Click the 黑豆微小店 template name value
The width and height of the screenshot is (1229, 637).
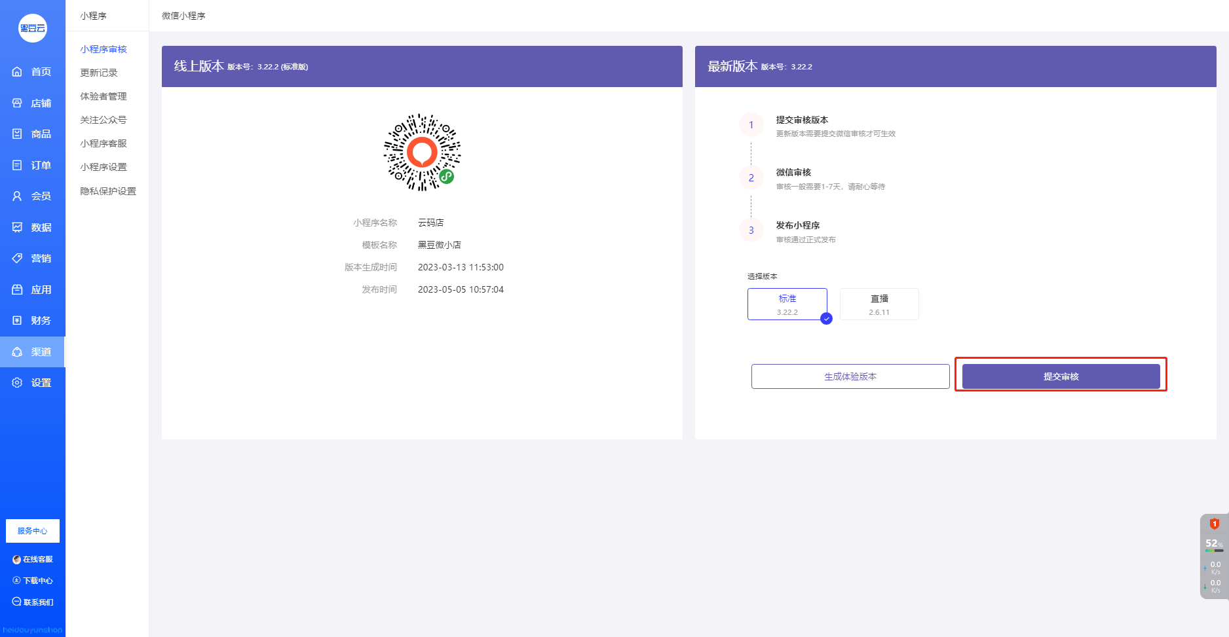click(x=440, y=246)
